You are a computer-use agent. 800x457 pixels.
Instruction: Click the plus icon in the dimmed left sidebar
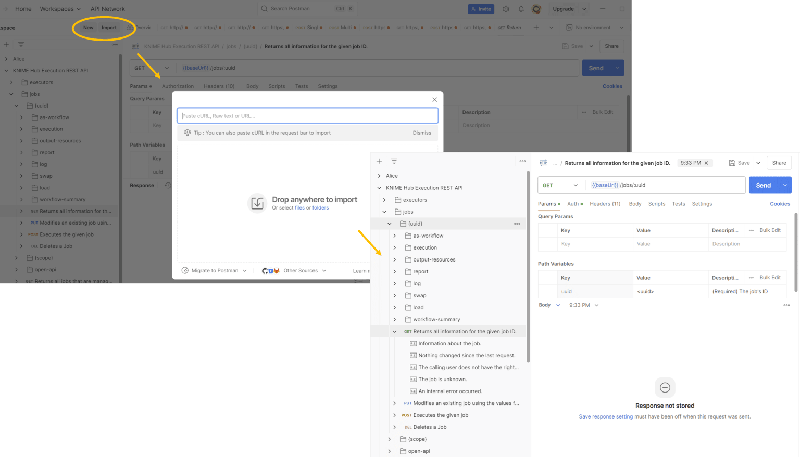point(6,45)
